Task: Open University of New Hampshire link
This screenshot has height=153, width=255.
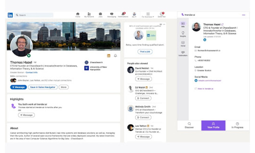Action: (96, 68)
